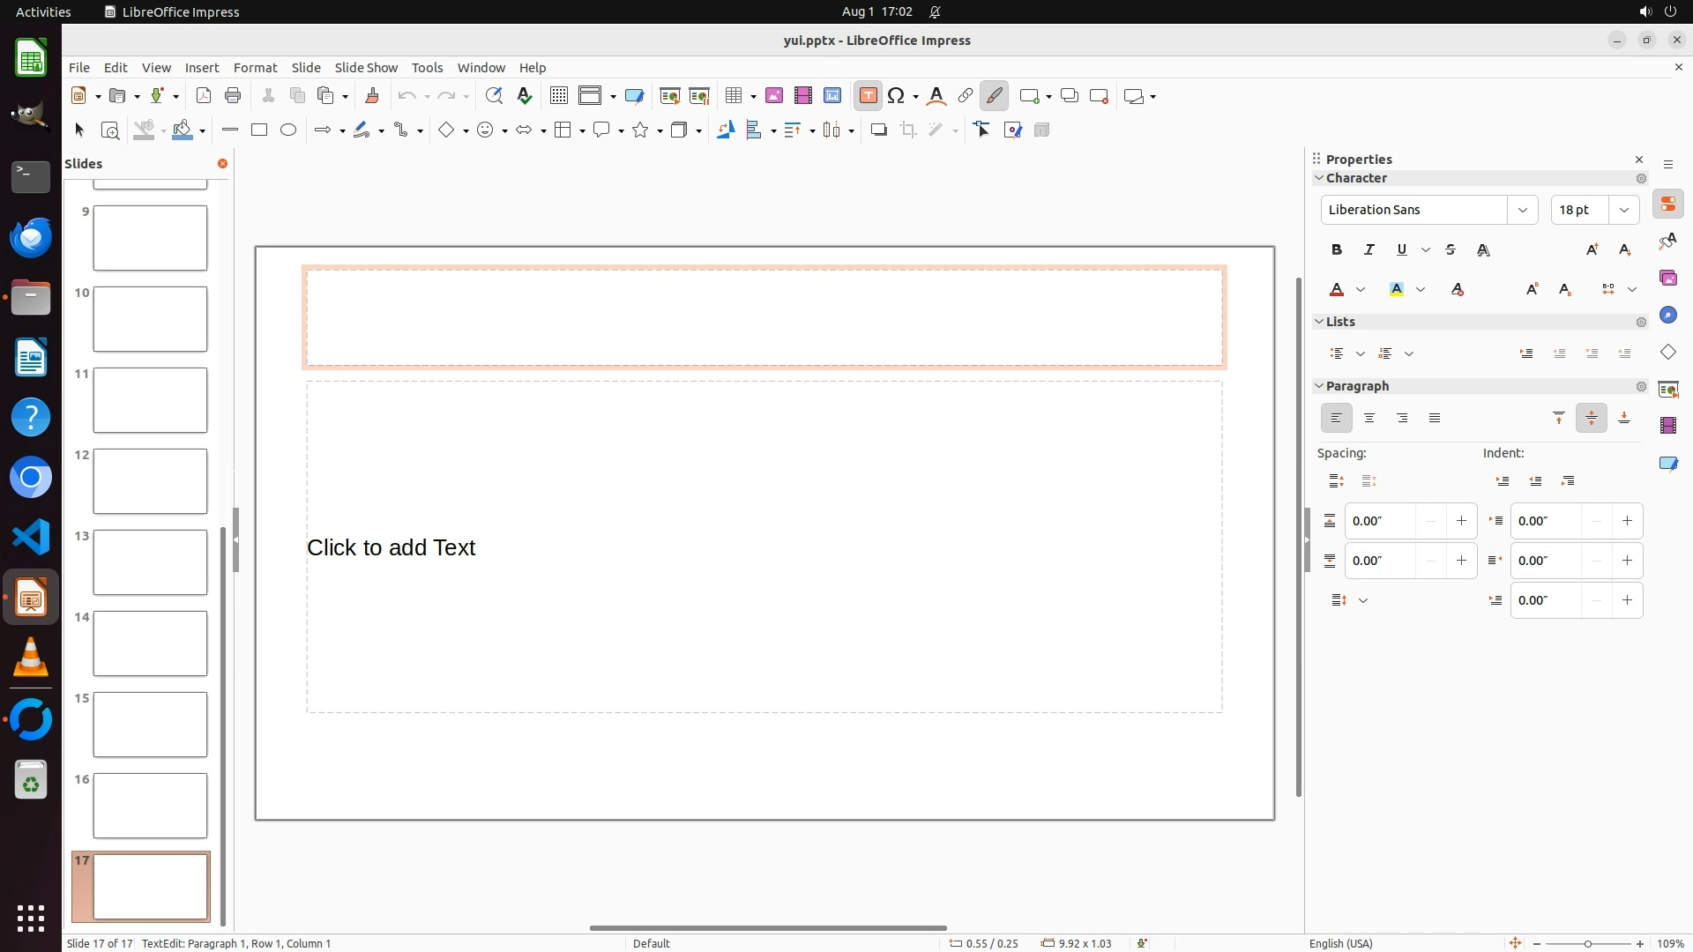The width and height of the screenshot is (1693, 952).
Task: Click the Display Grid icon
Action: click(558, 96)
